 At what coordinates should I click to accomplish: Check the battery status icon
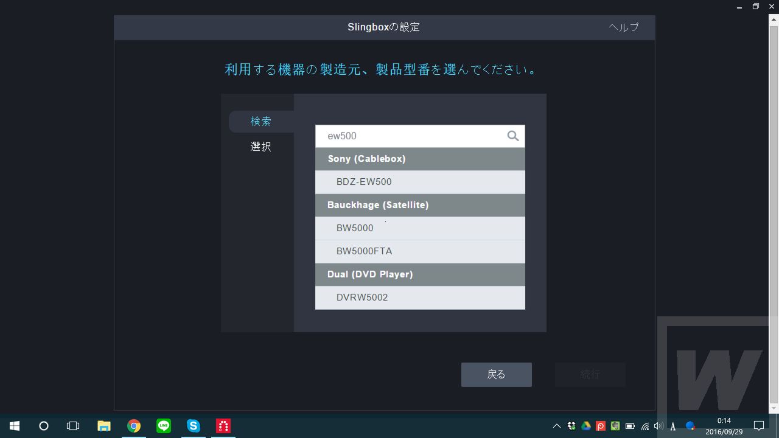coord(630,426)
